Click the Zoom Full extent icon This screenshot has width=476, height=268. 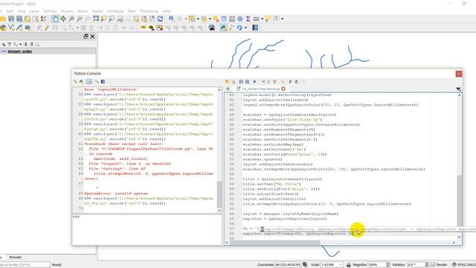click(96, 19)
